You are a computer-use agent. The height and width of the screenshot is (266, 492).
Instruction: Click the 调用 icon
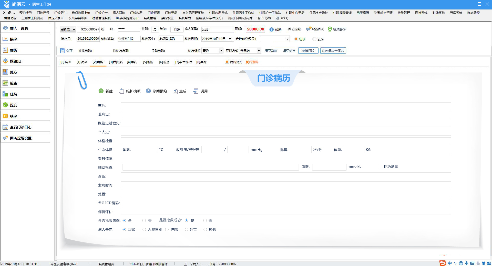(x=196, y=91)
